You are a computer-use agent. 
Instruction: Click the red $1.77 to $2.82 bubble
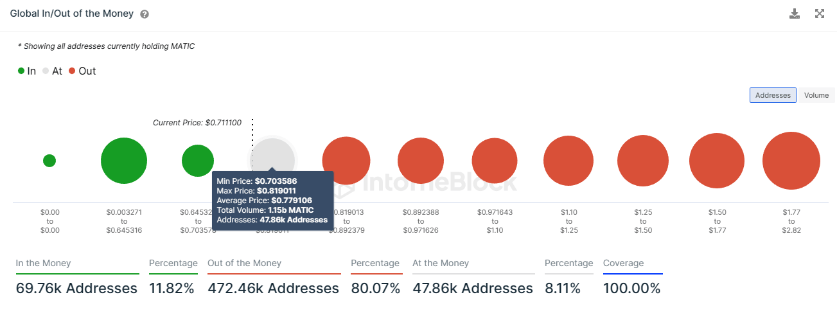point(791,161)
